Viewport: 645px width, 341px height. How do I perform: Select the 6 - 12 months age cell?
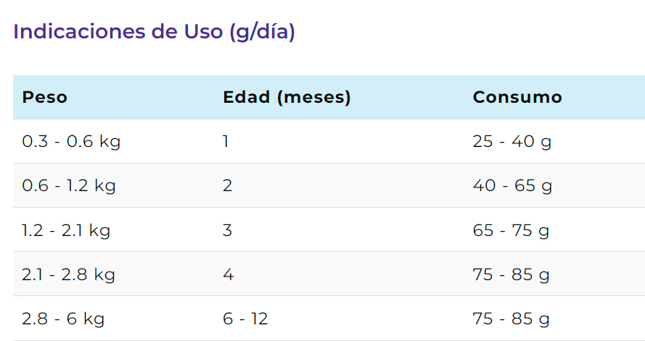(245, 319)
